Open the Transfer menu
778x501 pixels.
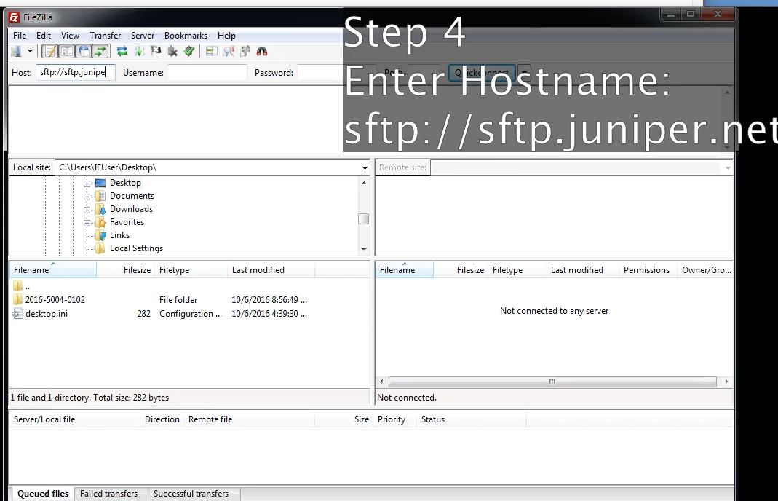(105, 35)
